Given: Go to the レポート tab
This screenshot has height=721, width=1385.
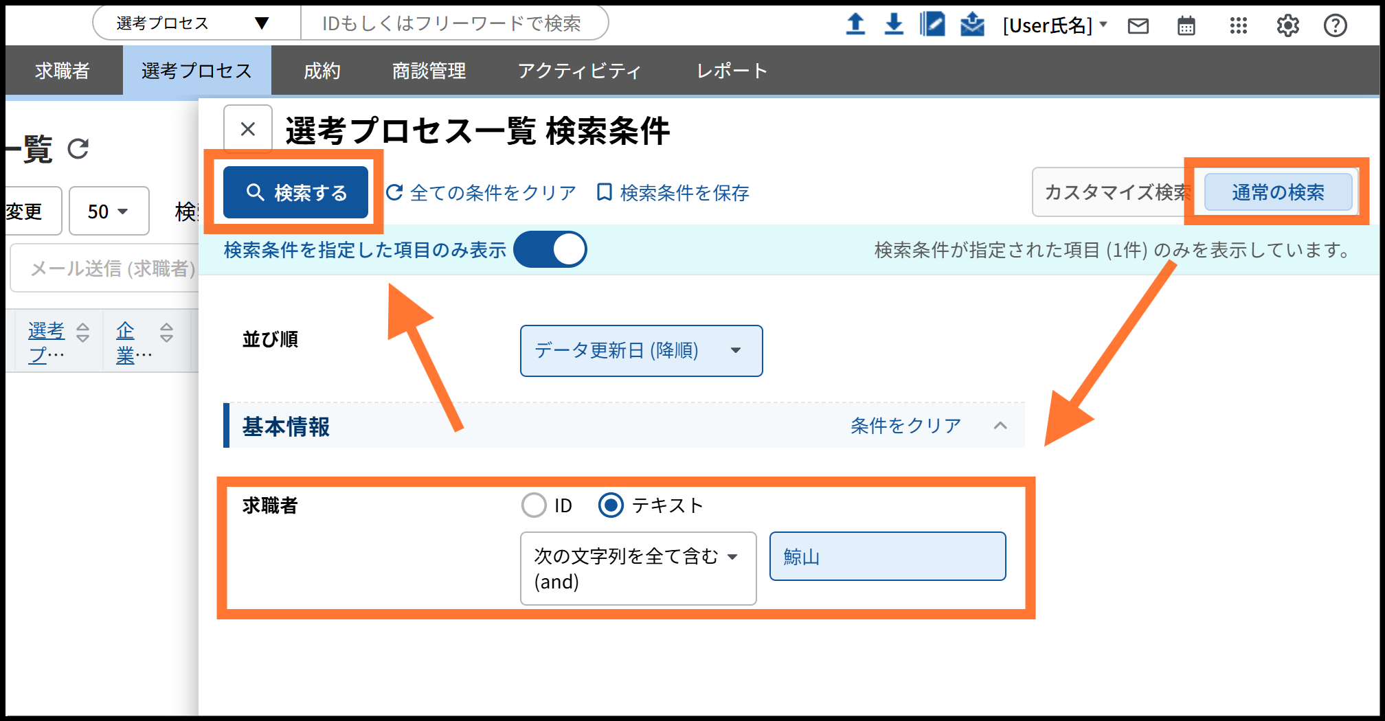Looking at the screenshot, I should point(732,70).
